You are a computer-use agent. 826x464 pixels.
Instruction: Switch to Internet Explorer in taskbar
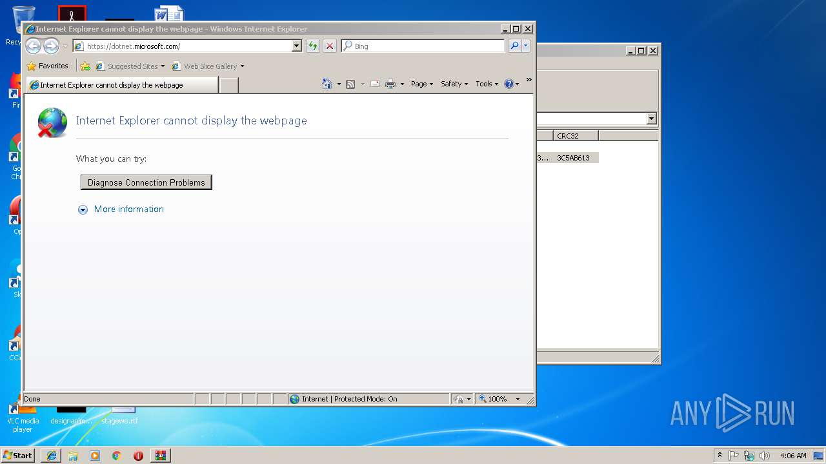point(52,456)
